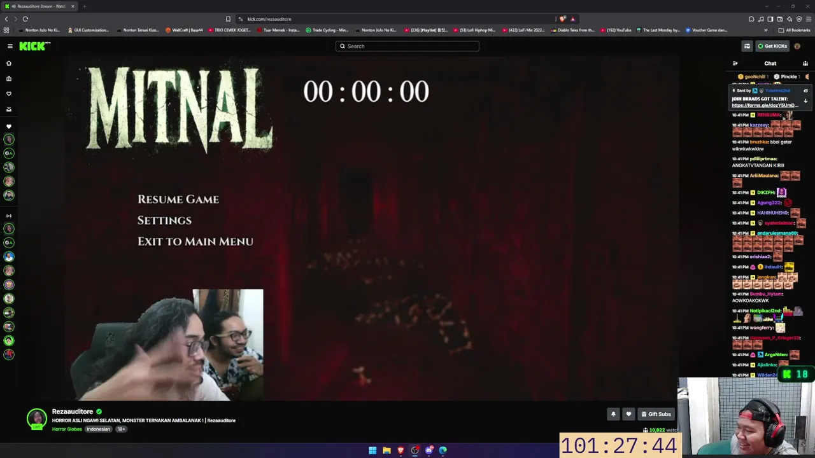Open Brave browser from the taskbar
815x458 pixels.
click(x=400, y=450)
